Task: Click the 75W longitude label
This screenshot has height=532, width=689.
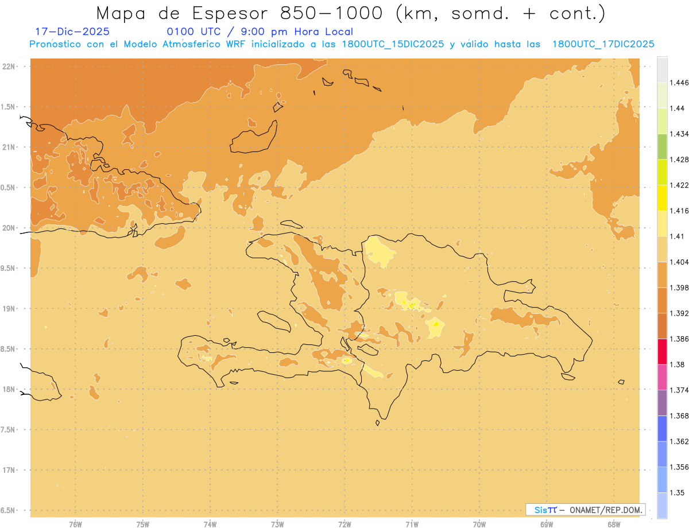Action: click(143, 524)
